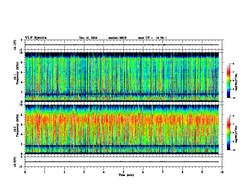Viewport: 250px width, 193px height.
Task: Click the "ch.1(V)" voltage axis label
Action: click(15, 45)
